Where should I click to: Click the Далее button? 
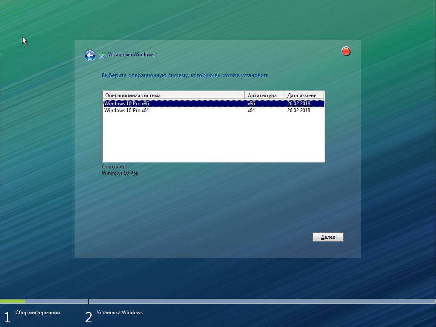click(328, 237)
